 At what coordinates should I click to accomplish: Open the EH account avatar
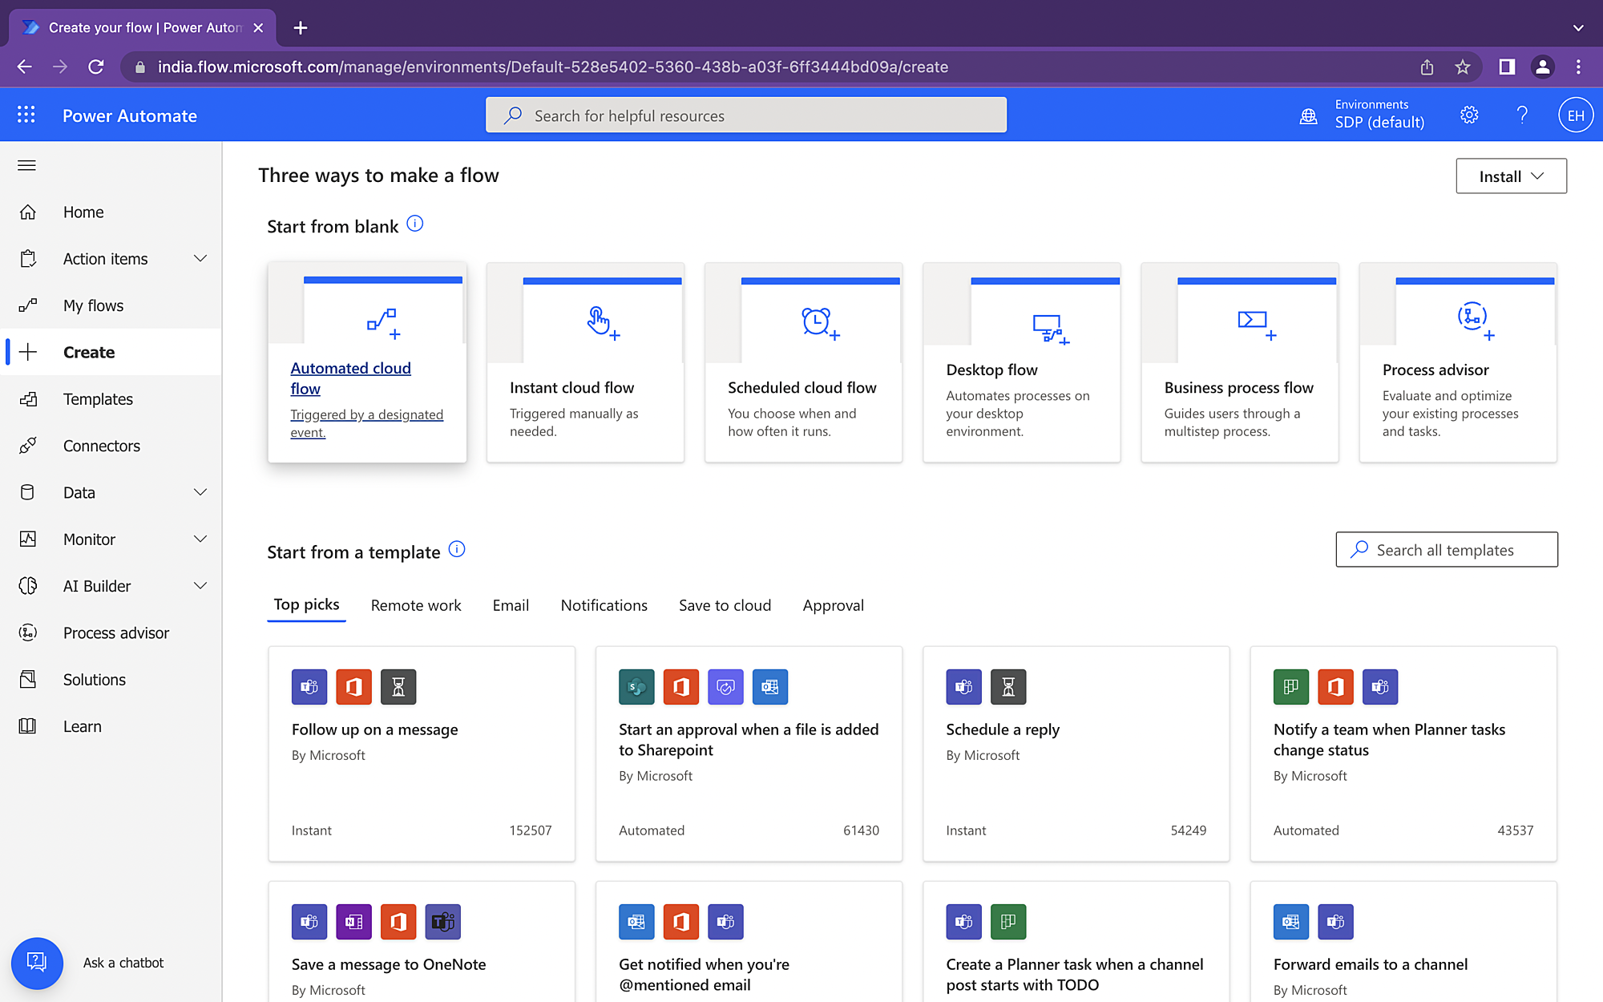pos(1575,115)
